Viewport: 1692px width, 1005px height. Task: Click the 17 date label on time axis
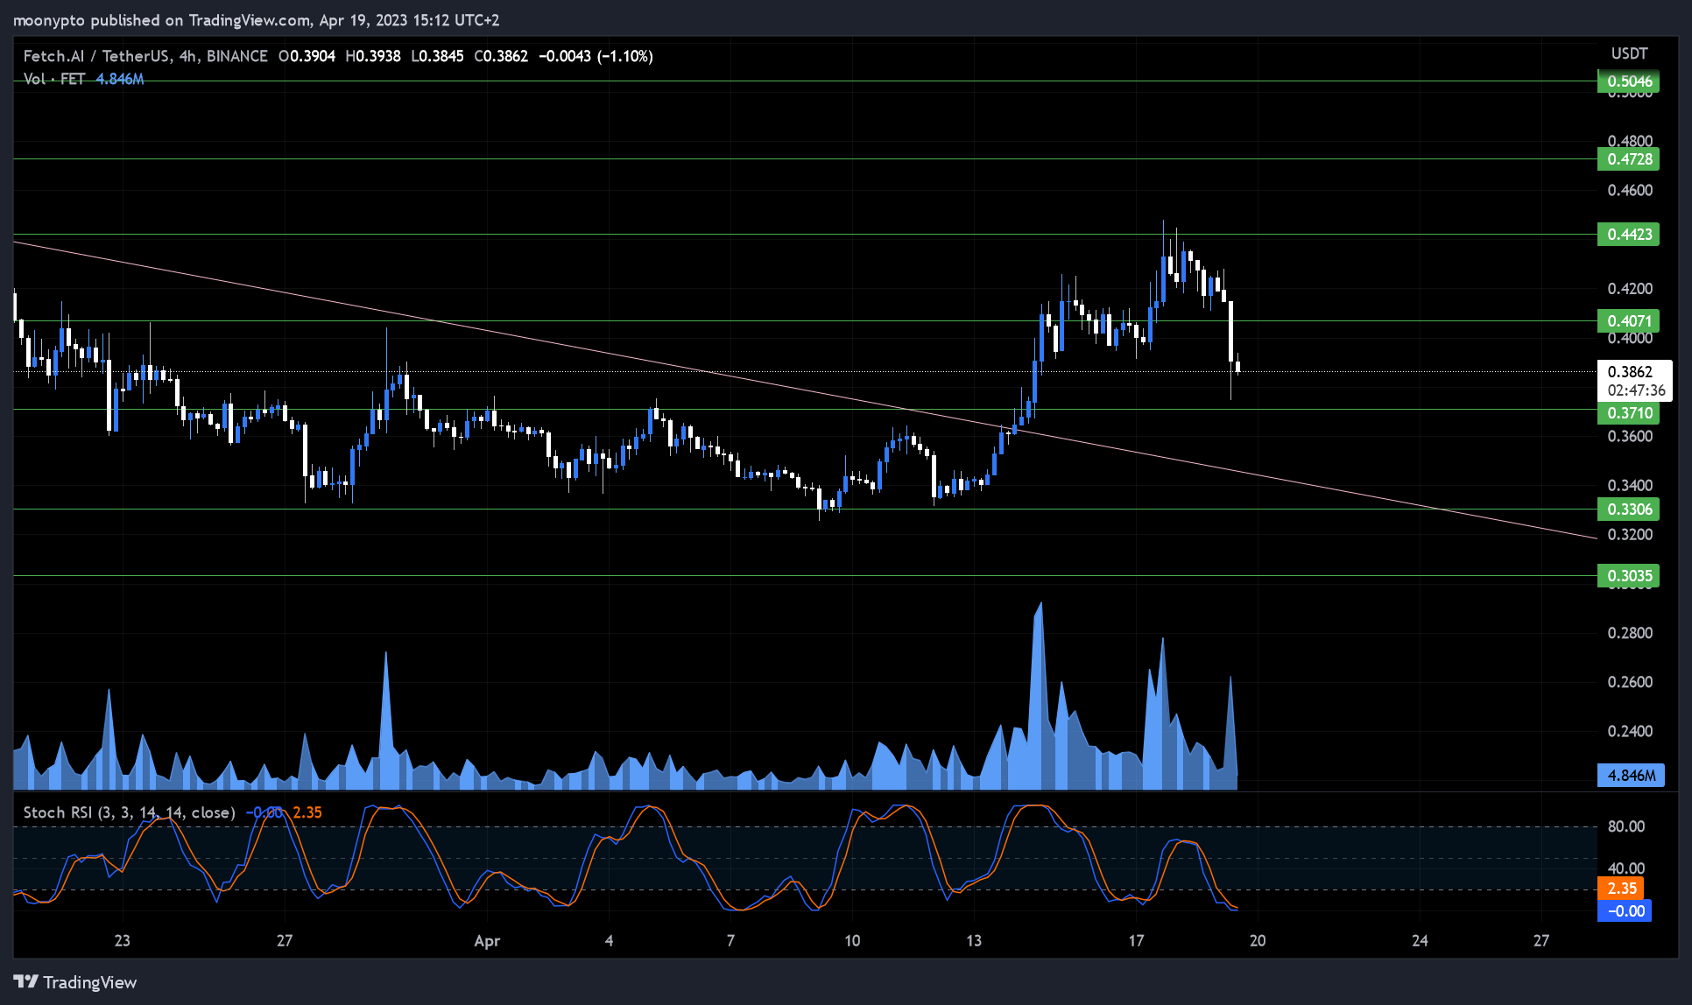click(x=1136, y=940)
